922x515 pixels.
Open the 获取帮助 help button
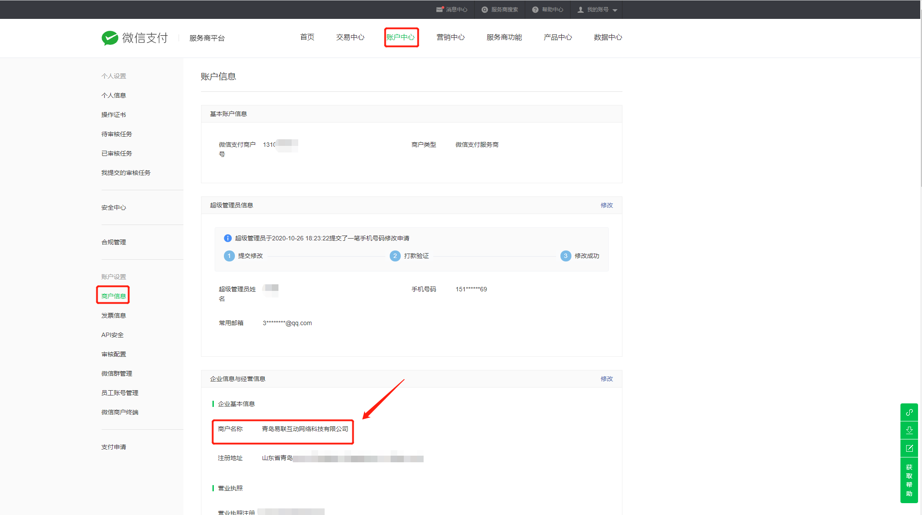tap(909, 480)
